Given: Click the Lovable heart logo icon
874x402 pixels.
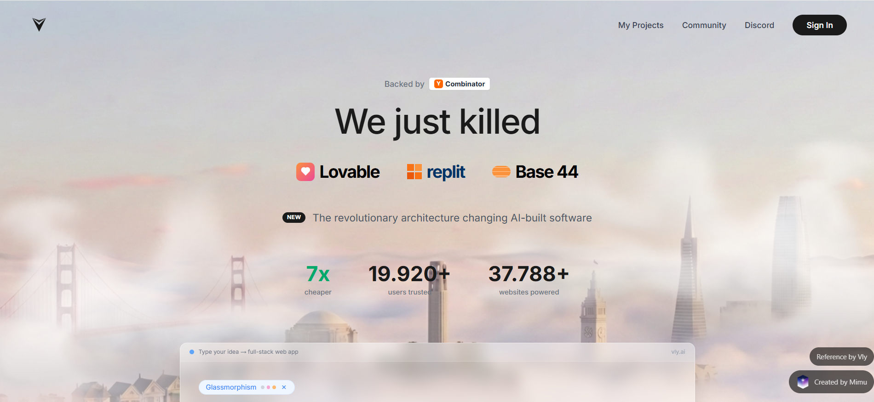Looking at the screenshot, I should (305, 172).
